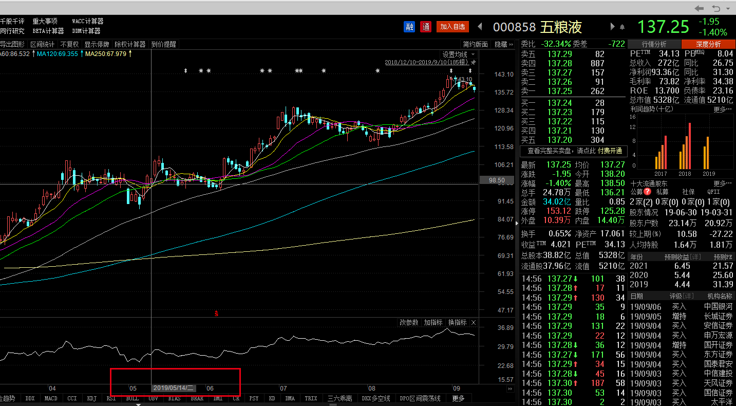
Task: Switch to 行情分析 tab
Action: [654, 44]
